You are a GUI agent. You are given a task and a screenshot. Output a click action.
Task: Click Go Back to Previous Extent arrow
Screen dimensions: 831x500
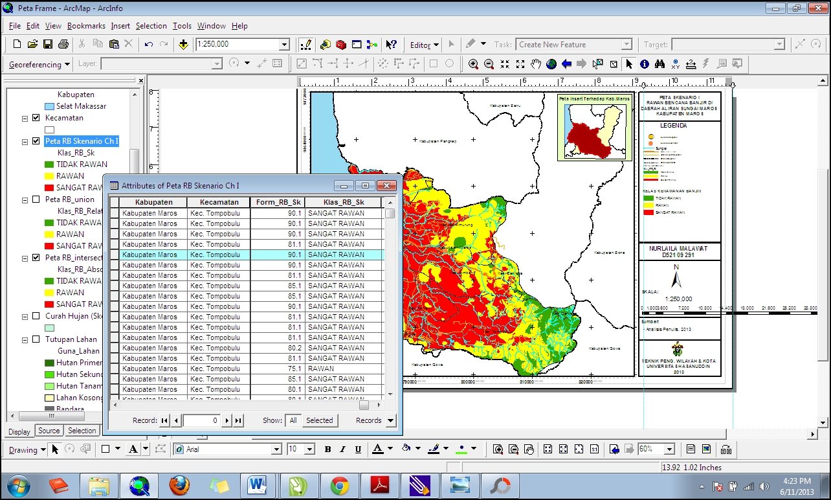click(x=567, y=64)
